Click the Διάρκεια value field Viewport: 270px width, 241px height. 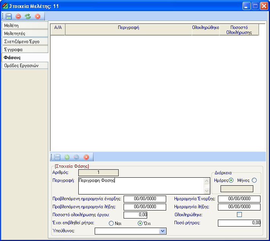(x=237, y=189)
